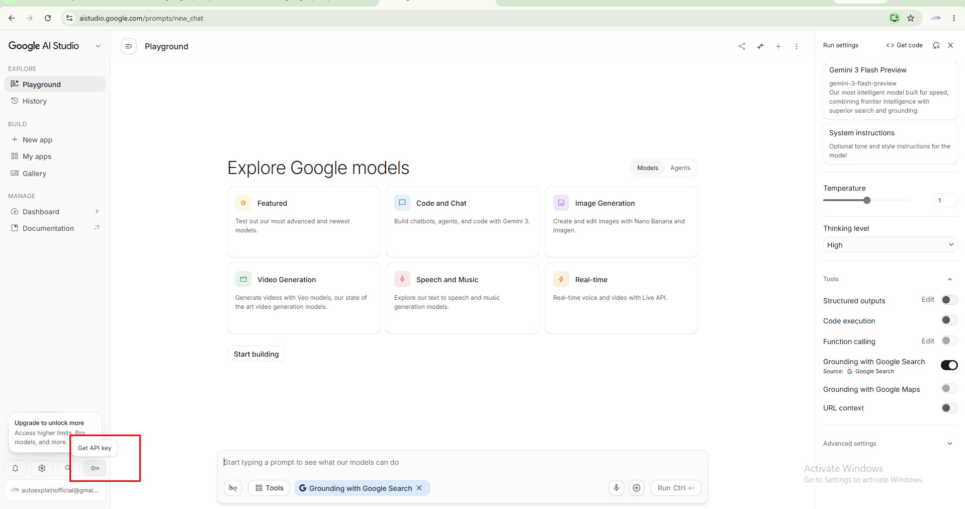Screen dimensions: 965x509
Task: Expand the Dashboard submenu arrow
Action: [97, 211]
